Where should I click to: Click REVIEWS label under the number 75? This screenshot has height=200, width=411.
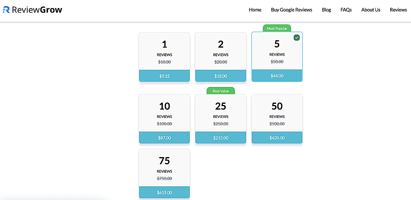click(x=164, y=172)
